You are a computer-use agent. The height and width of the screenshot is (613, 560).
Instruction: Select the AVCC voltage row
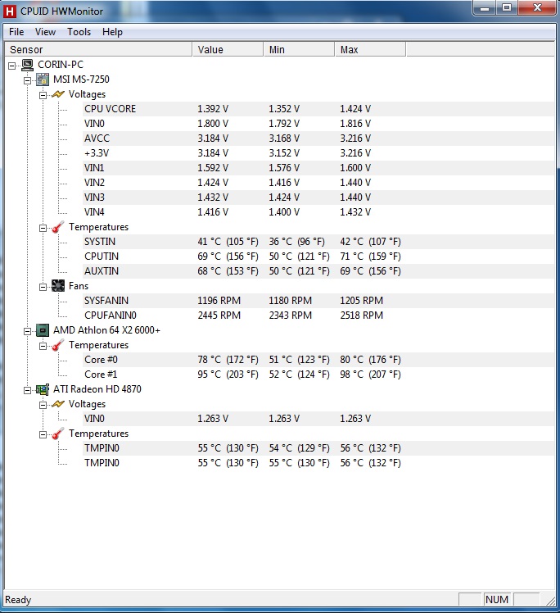(318, 138)
